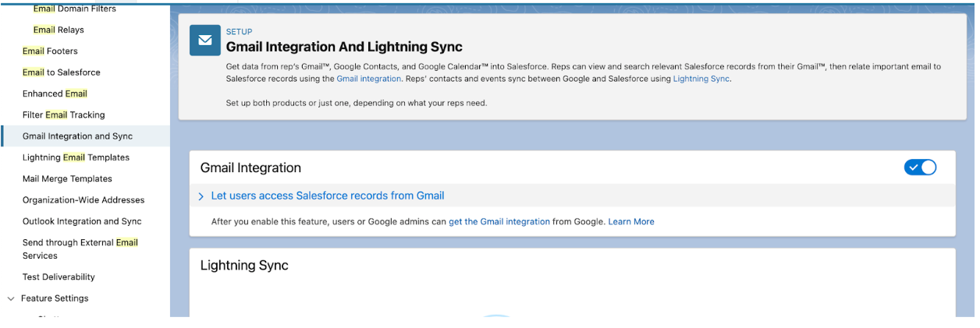The width and height of the screenshot is (980, 328).
Task: Open Email Domain Filters setup page
Action: tap(75, 9)
